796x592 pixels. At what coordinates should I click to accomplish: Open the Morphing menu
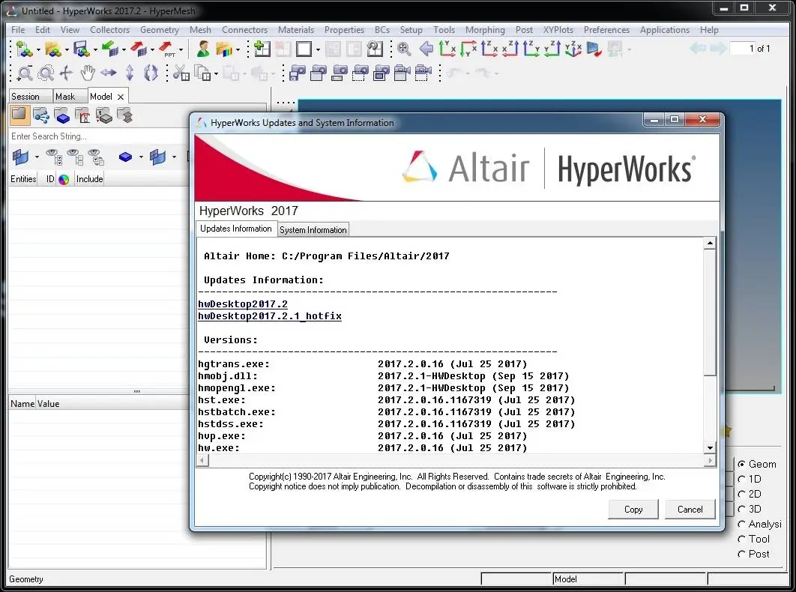click(x=485, y=30)
